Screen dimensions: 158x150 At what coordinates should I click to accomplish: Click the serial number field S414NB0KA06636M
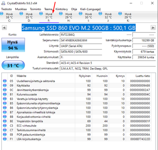coord(81,40)
